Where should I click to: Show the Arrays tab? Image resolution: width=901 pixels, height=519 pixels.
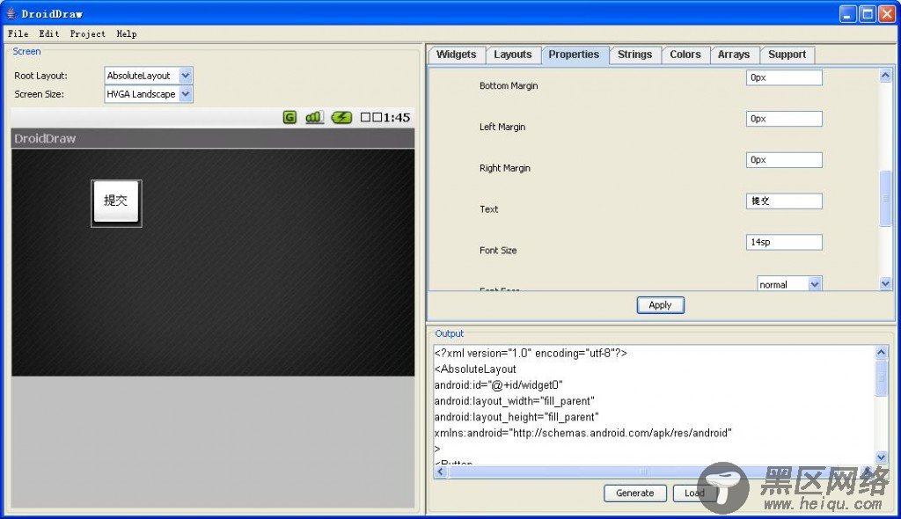734,55
